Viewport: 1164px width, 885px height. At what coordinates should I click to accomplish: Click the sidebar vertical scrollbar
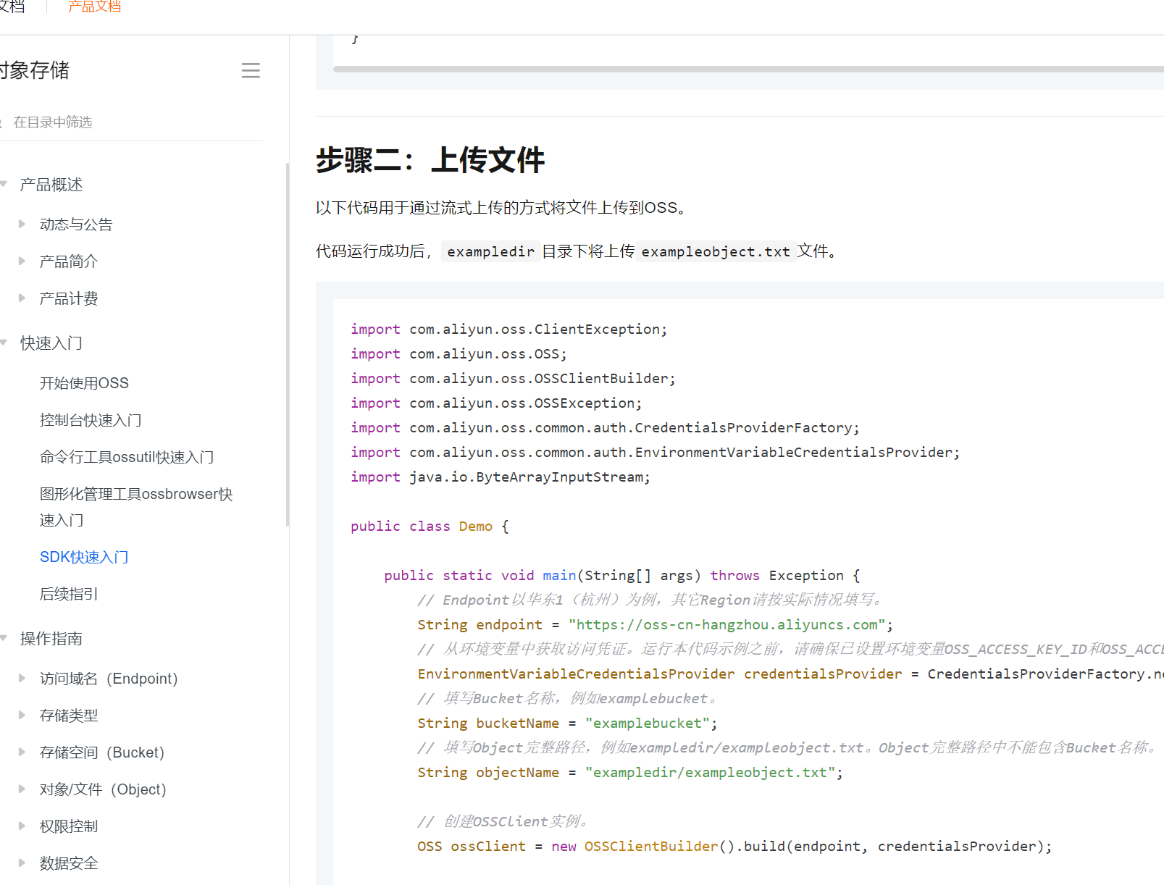[x=288, y=345]
